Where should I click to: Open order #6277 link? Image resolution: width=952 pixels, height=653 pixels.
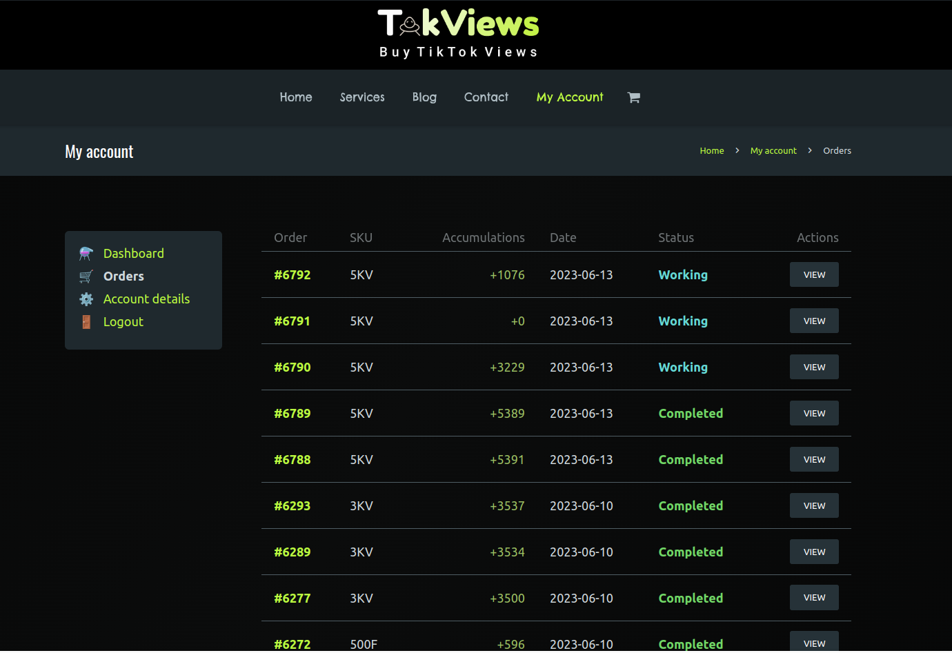pyautogui.click(x=292, y=599)
